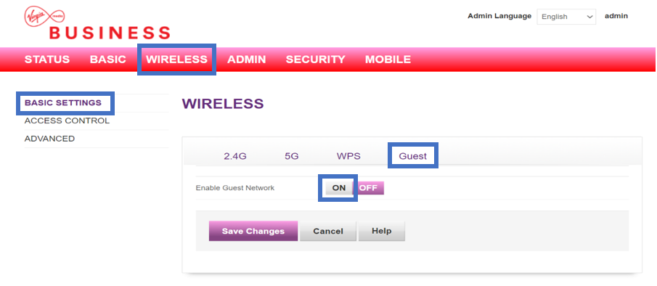Screen dimensions: 657x286
Task: Open ACCESS CONTROL in the sidebar
Action: pos(67,121)
